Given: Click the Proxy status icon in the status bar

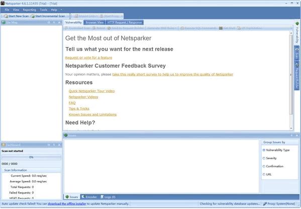Looking at the screenshot, I should (x=265, y=204).
